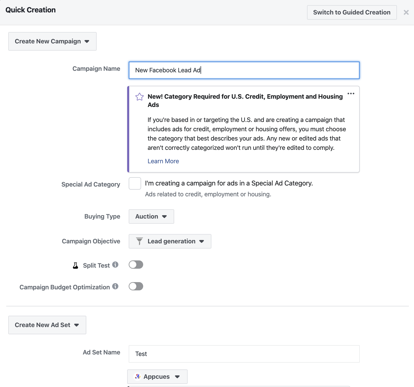Click the Campaign Objective label
This screenshot has height=387, width=414.
point(91,241)
